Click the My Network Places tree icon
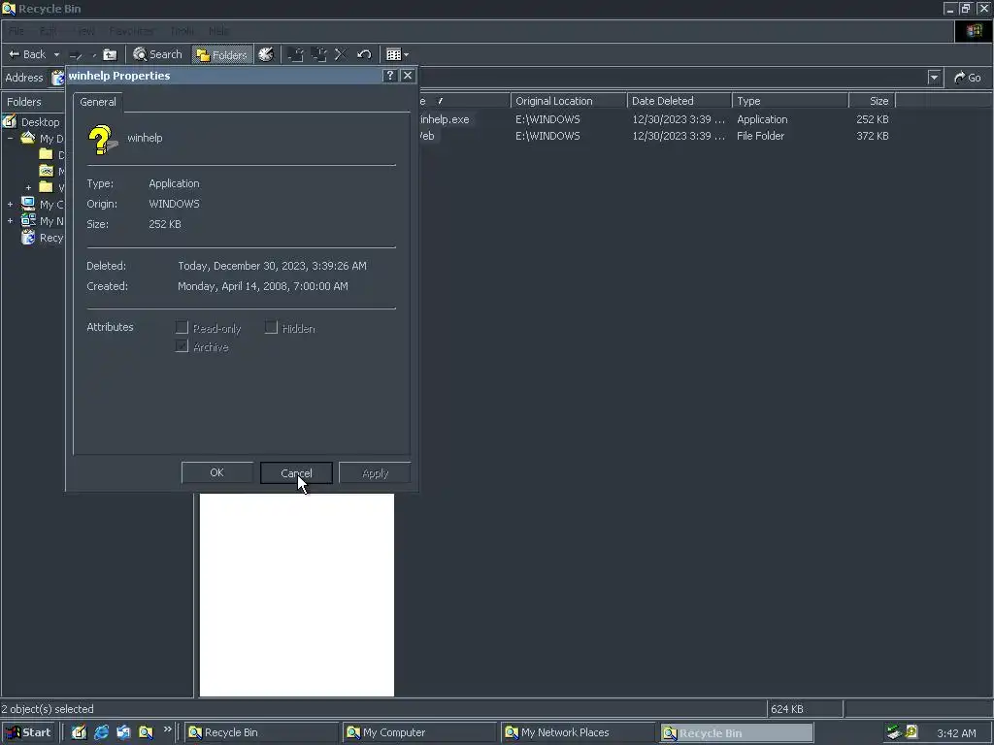The height and width of the screenshot is (745, 994). [x=28, y=220]
